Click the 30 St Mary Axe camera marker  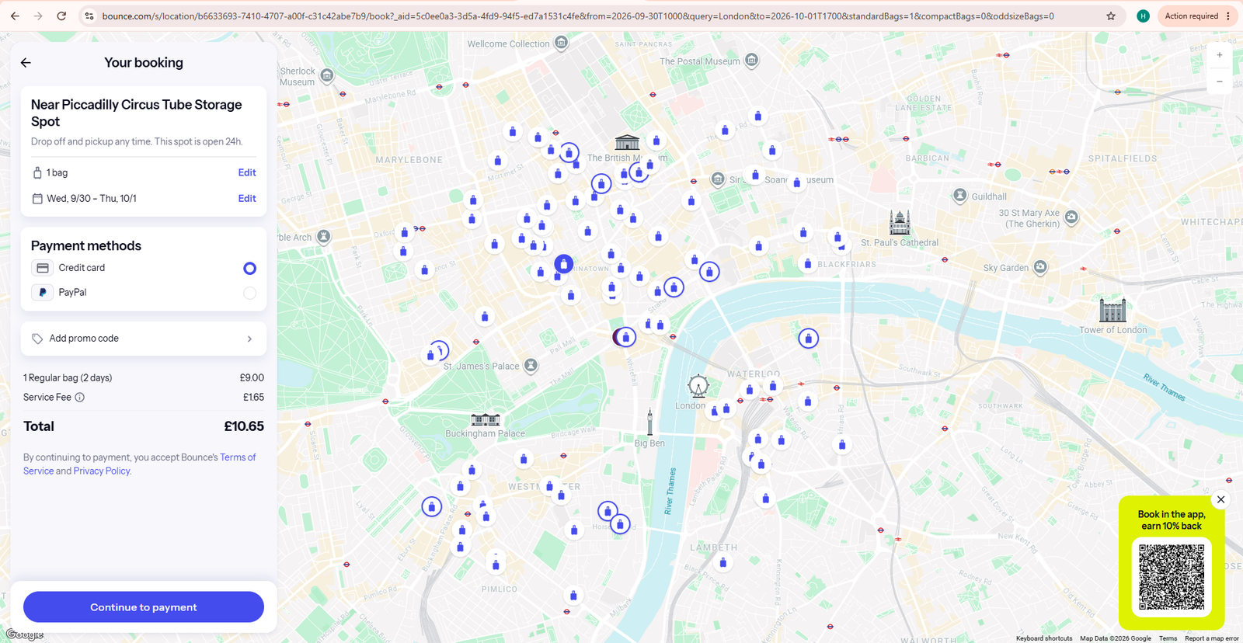pos(1071,217)
